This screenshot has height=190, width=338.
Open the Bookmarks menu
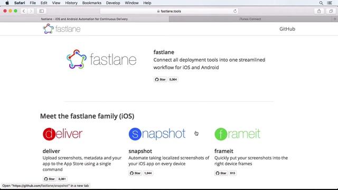click(91, 3)
